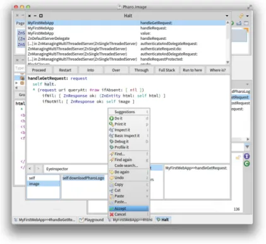Choose Find... from the context menu
The image size is (266, 244).
pyautogui.click(x=129, y=154)
